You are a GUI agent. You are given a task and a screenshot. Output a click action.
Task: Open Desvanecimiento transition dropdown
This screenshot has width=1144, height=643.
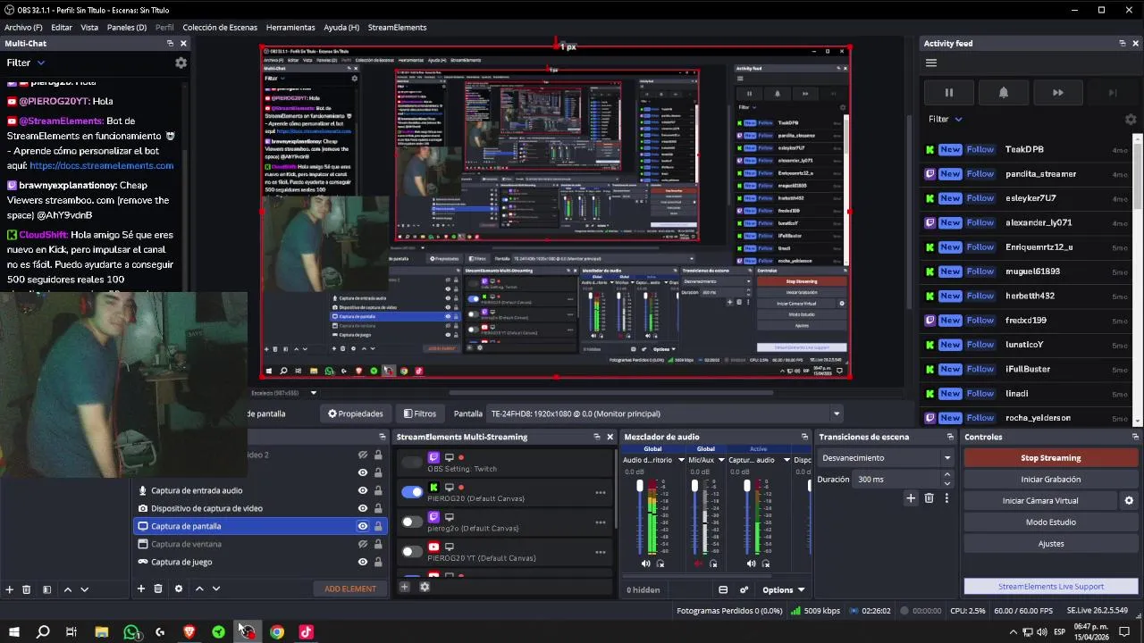point(886,458)
